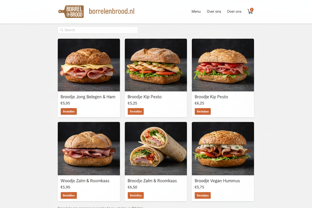Click Bestellen for the €6,50 wrap

point(136,195)
